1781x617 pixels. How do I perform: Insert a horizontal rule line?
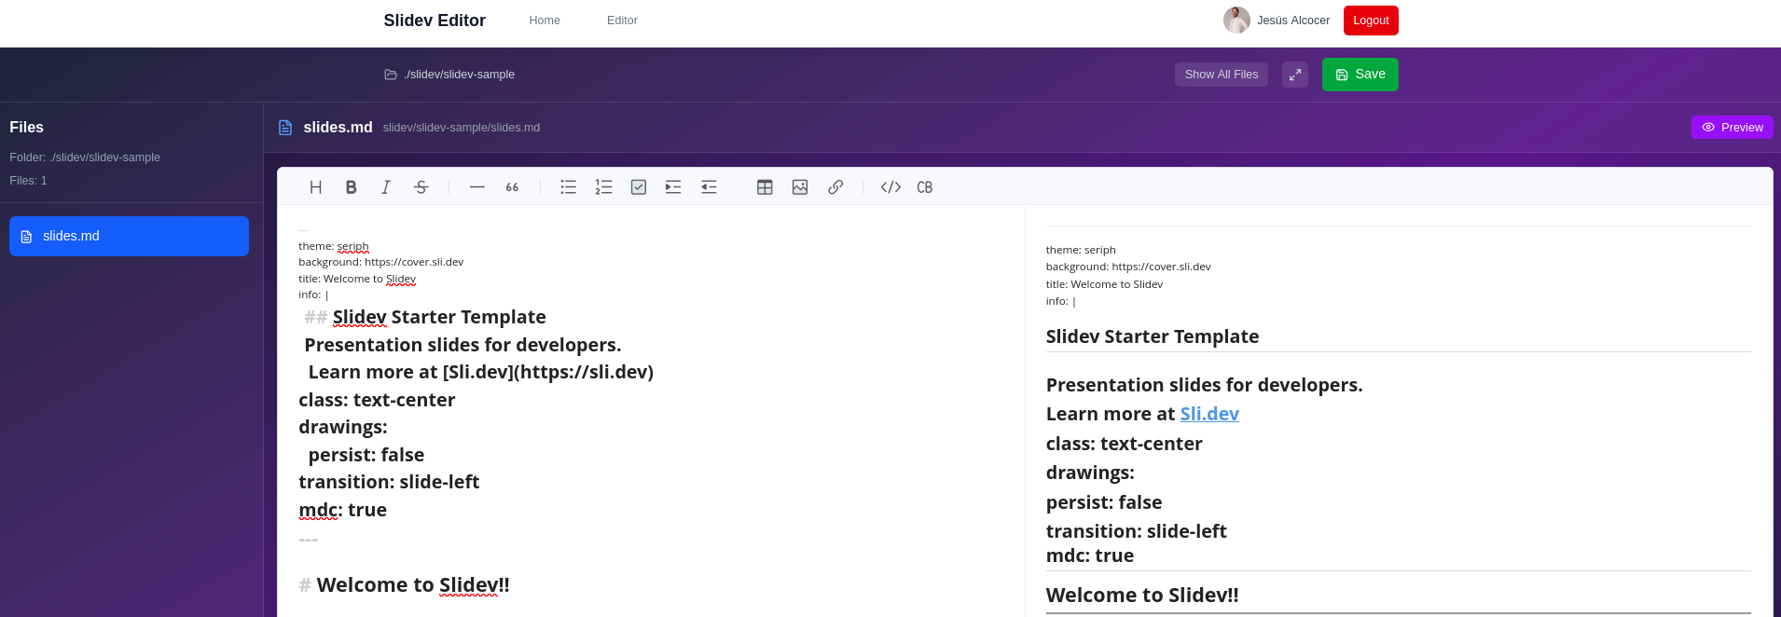476,187
